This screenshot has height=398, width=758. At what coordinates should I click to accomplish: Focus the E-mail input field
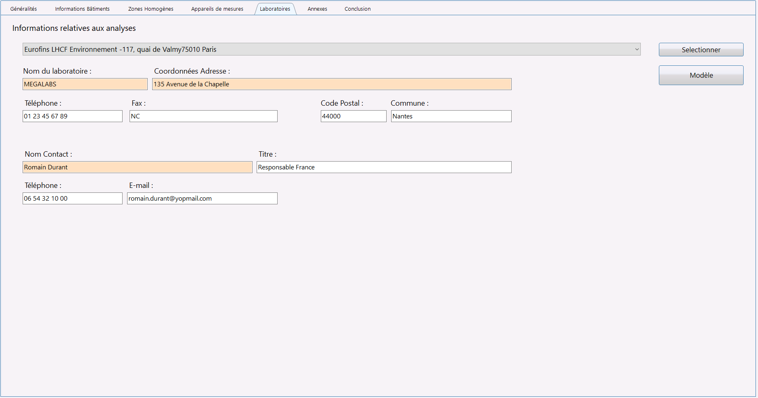202,199
